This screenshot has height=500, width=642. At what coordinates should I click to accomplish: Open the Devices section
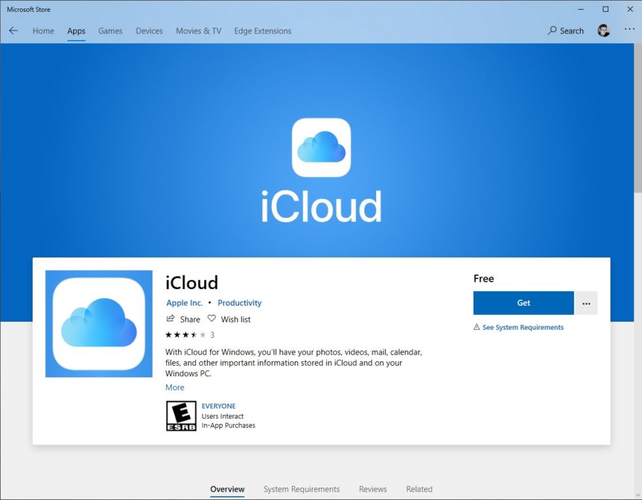tap(149, 31)
